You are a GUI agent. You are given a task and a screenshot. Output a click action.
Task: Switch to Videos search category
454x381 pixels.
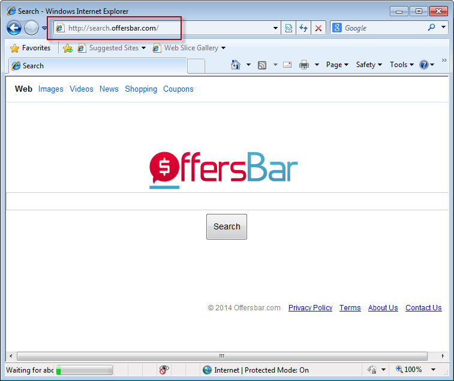tap(82, 89)
